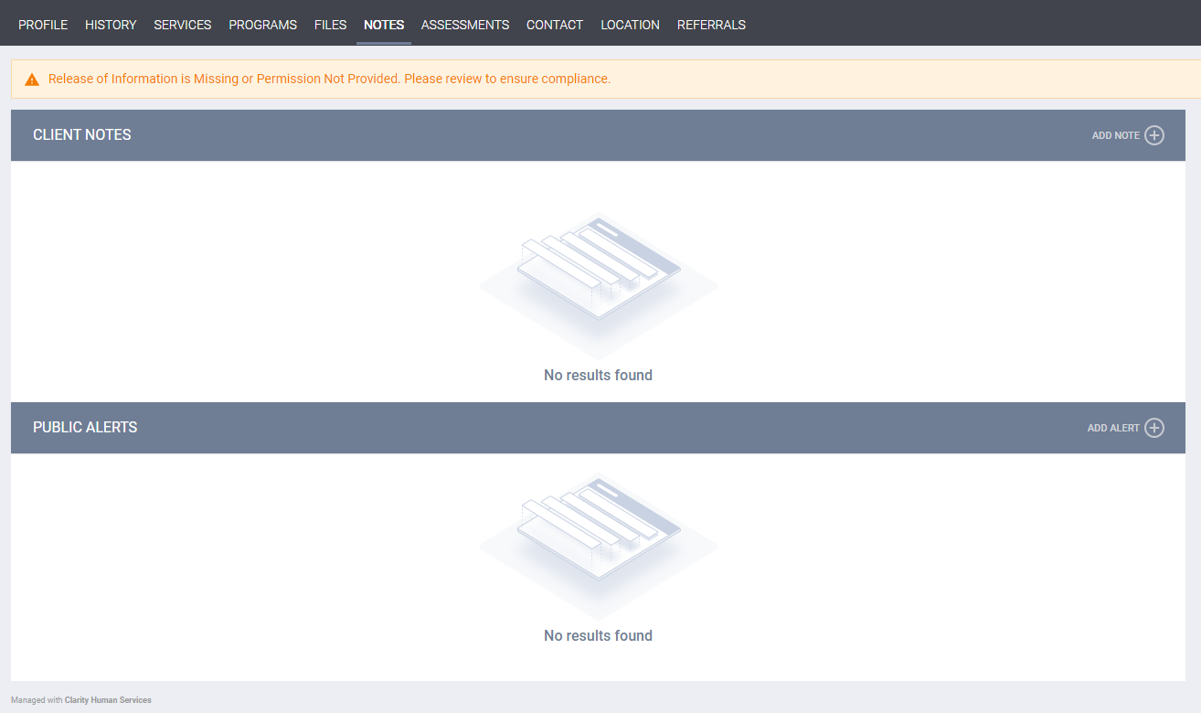Open the Location tab
Viewport: 1201px width, 713px height.
tap(630, 25)
